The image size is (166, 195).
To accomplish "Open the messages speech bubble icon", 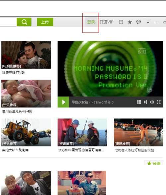I will click(138, 22).
